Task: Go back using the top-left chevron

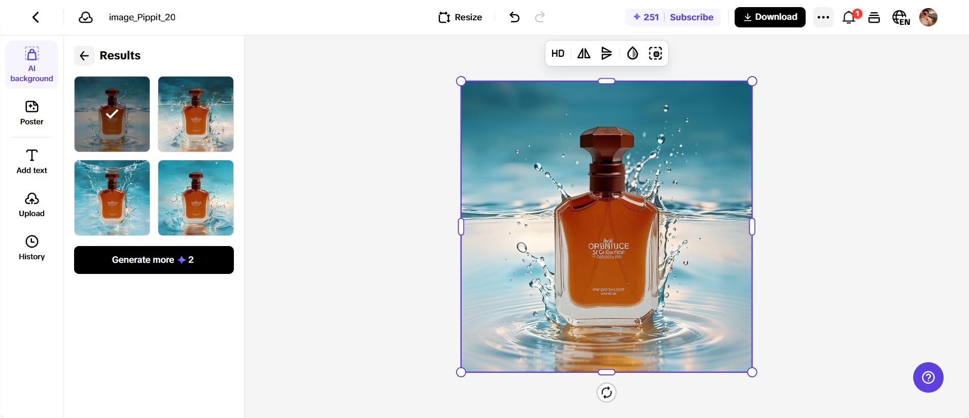Action: pyautogui.click(x=36, y=17)
